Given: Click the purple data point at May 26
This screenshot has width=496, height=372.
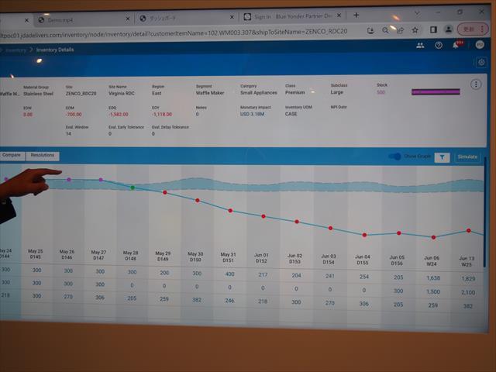Looking at the screenshot, I should tap(69, 179).
